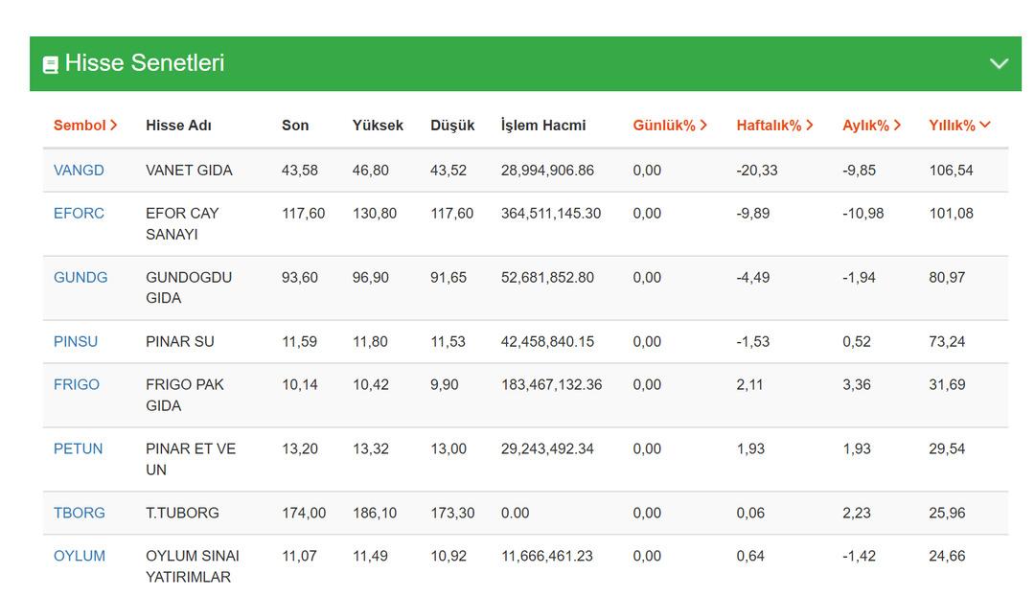Sort table by Günlük% column
Screen dimensions: 1035x596
tap(669, 126)
